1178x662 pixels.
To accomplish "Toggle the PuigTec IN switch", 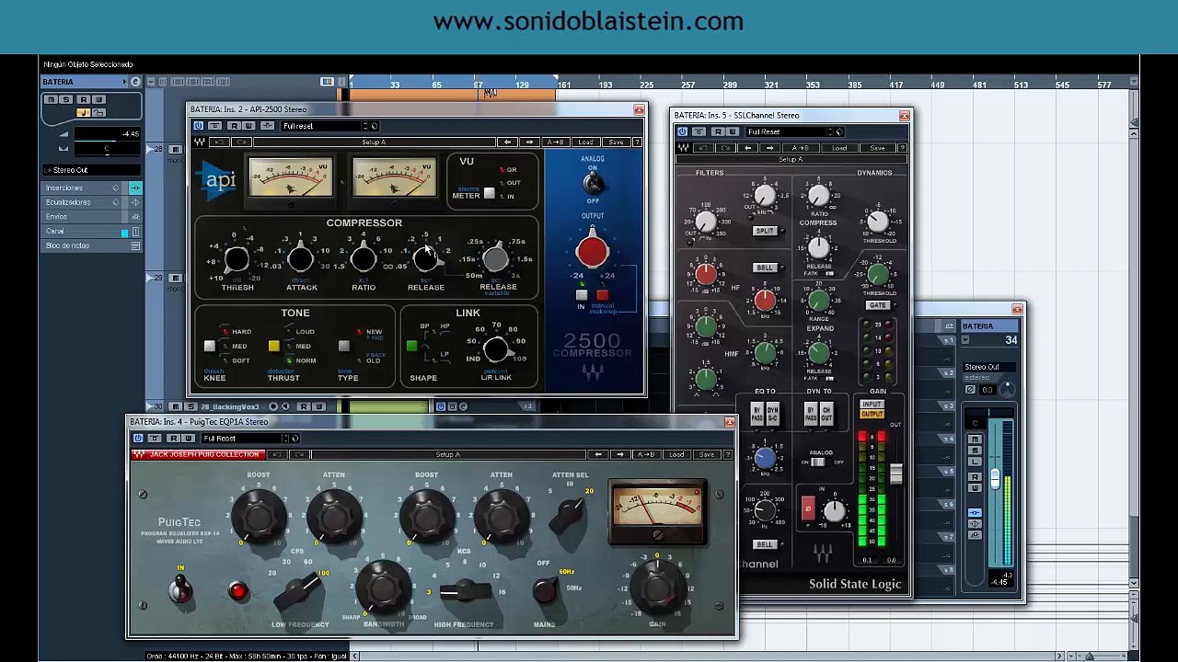I will (180, 588).
